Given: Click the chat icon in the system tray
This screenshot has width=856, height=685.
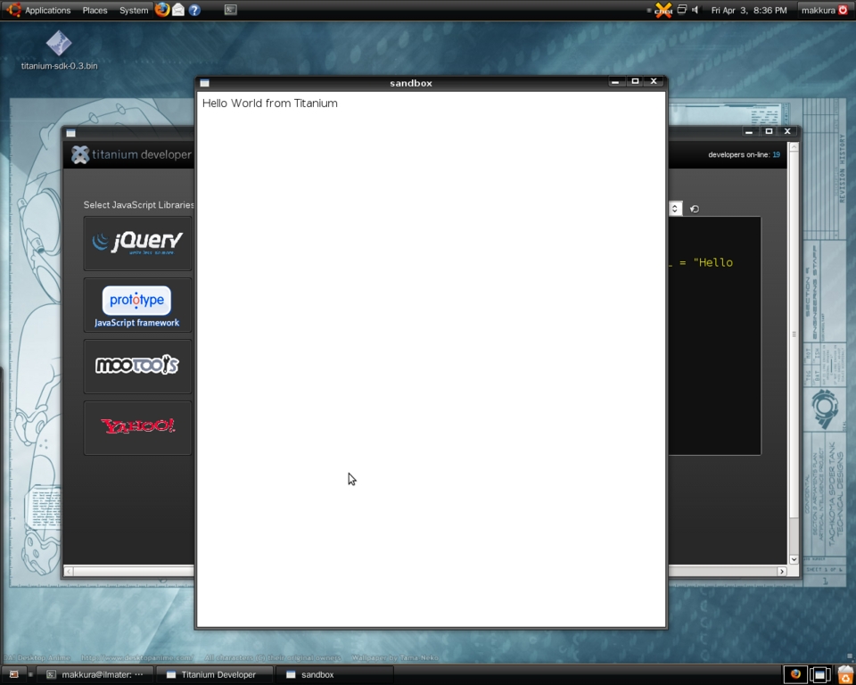Looking at the screenshot, I should pos(664,10).
